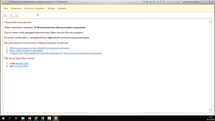This screenshot has height=121, width=215.
Task: Open link Записи мастер-классов и выступлений
Action: pyautogui.click(x=39, y=48)
